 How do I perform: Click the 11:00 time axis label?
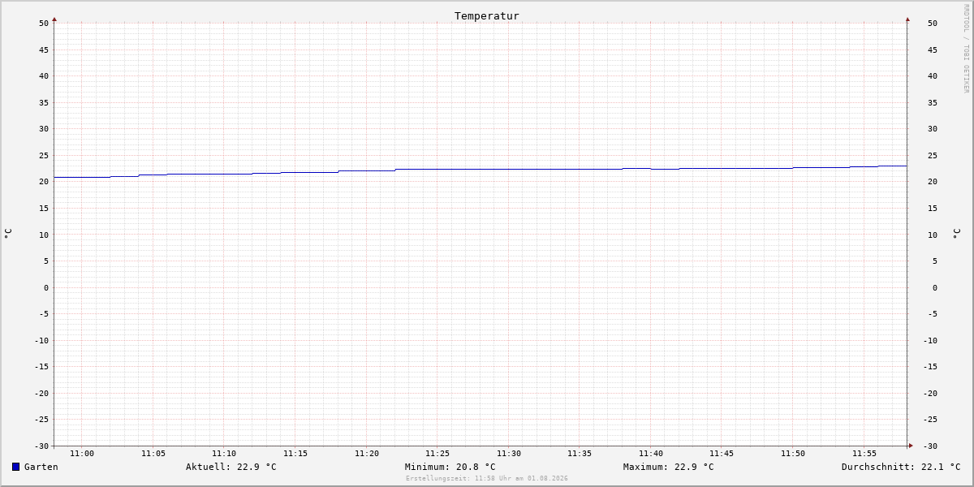pyautogui.click(x=82, y=454)
